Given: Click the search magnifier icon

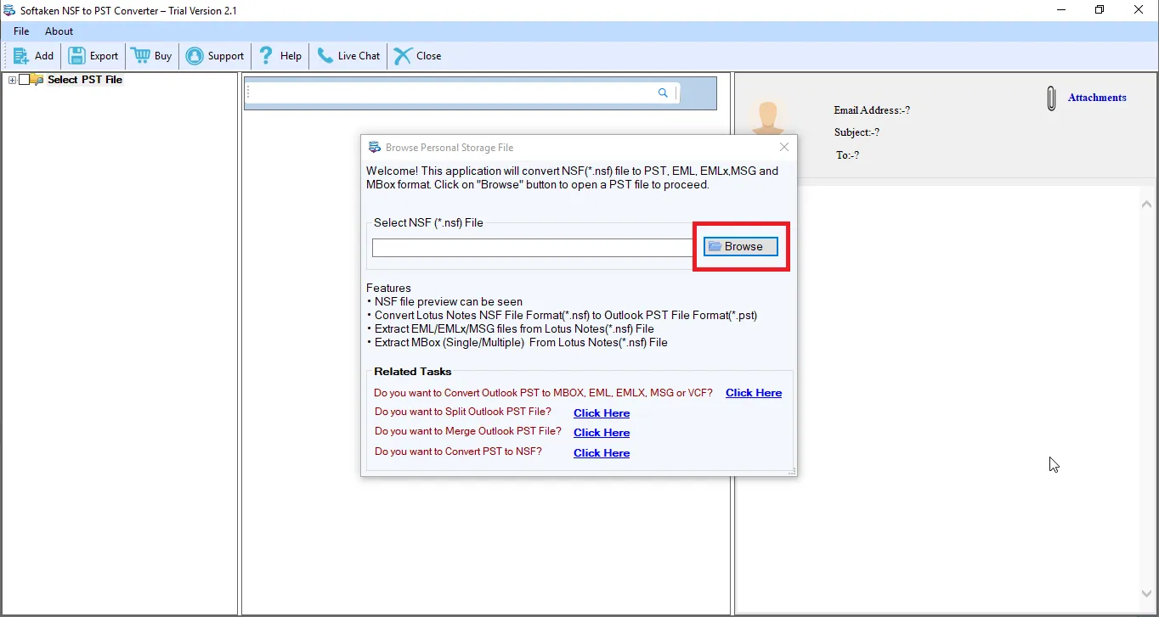Looking at the screenshot, I should click(x=663, y=93).
